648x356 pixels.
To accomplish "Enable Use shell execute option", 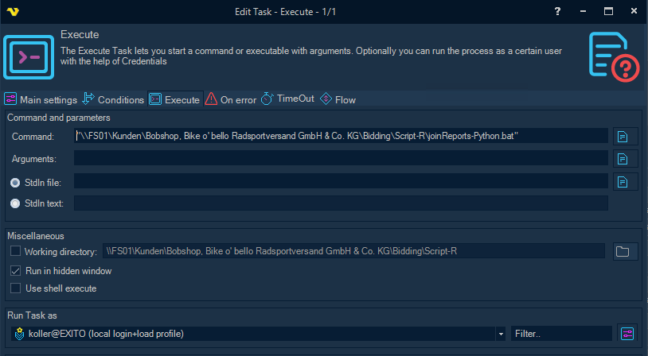I will 16,288.
